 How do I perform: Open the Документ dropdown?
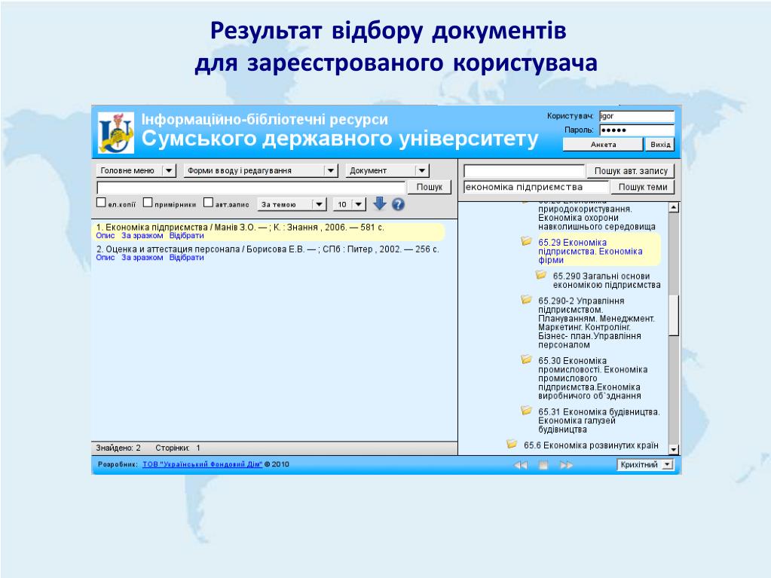click(x=387, y=170)
